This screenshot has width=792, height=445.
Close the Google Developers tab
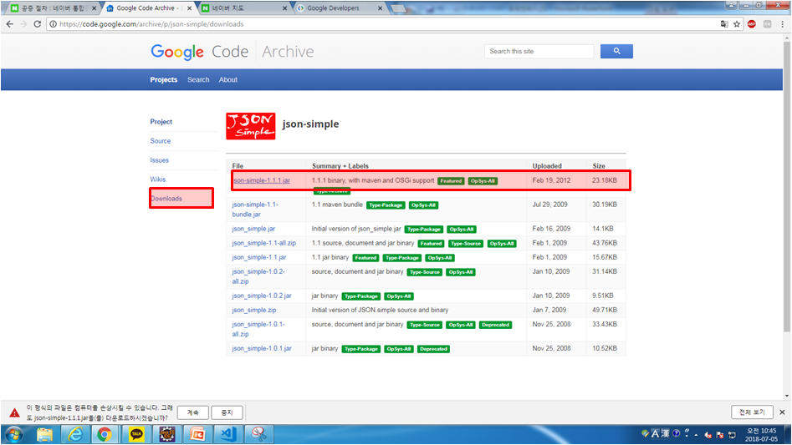(380, 8)
